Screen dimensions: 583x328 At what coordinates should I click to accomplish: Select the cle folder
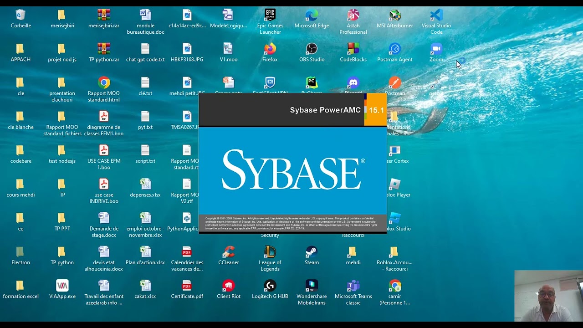click(x=20, y=86)
